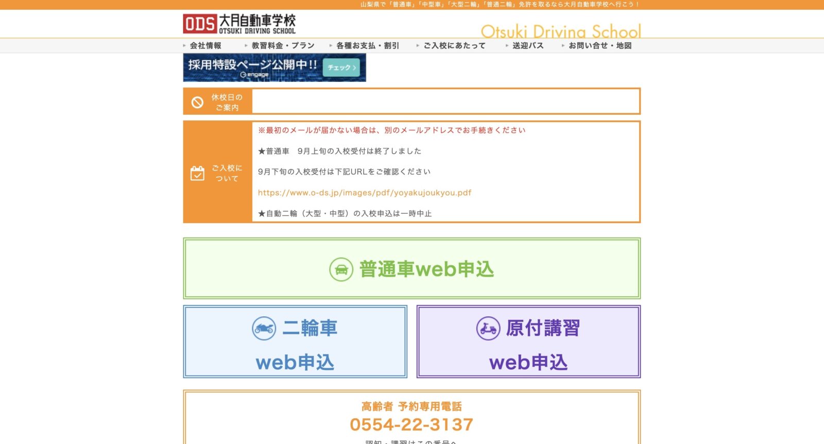Image resolution: width=824 pixels, height=444 pixels.
Task: Click the 高齢者 予約専用電話 heading
Action: point(412,406)
